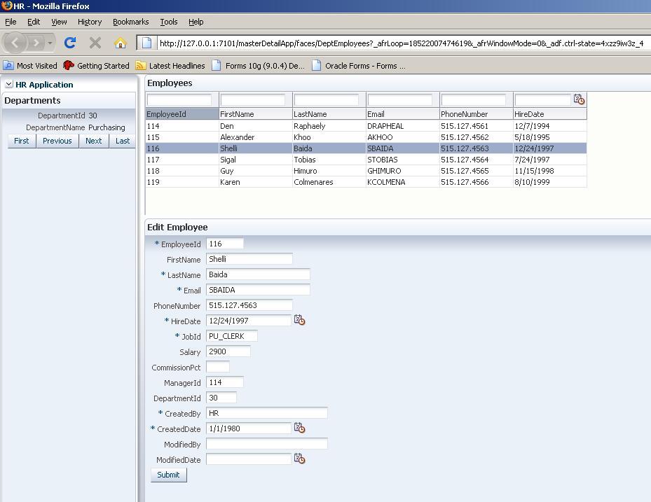Click the JobId field with PU_CLERK
The height and width of the screenshot is (502, 651).
point(232,336)
